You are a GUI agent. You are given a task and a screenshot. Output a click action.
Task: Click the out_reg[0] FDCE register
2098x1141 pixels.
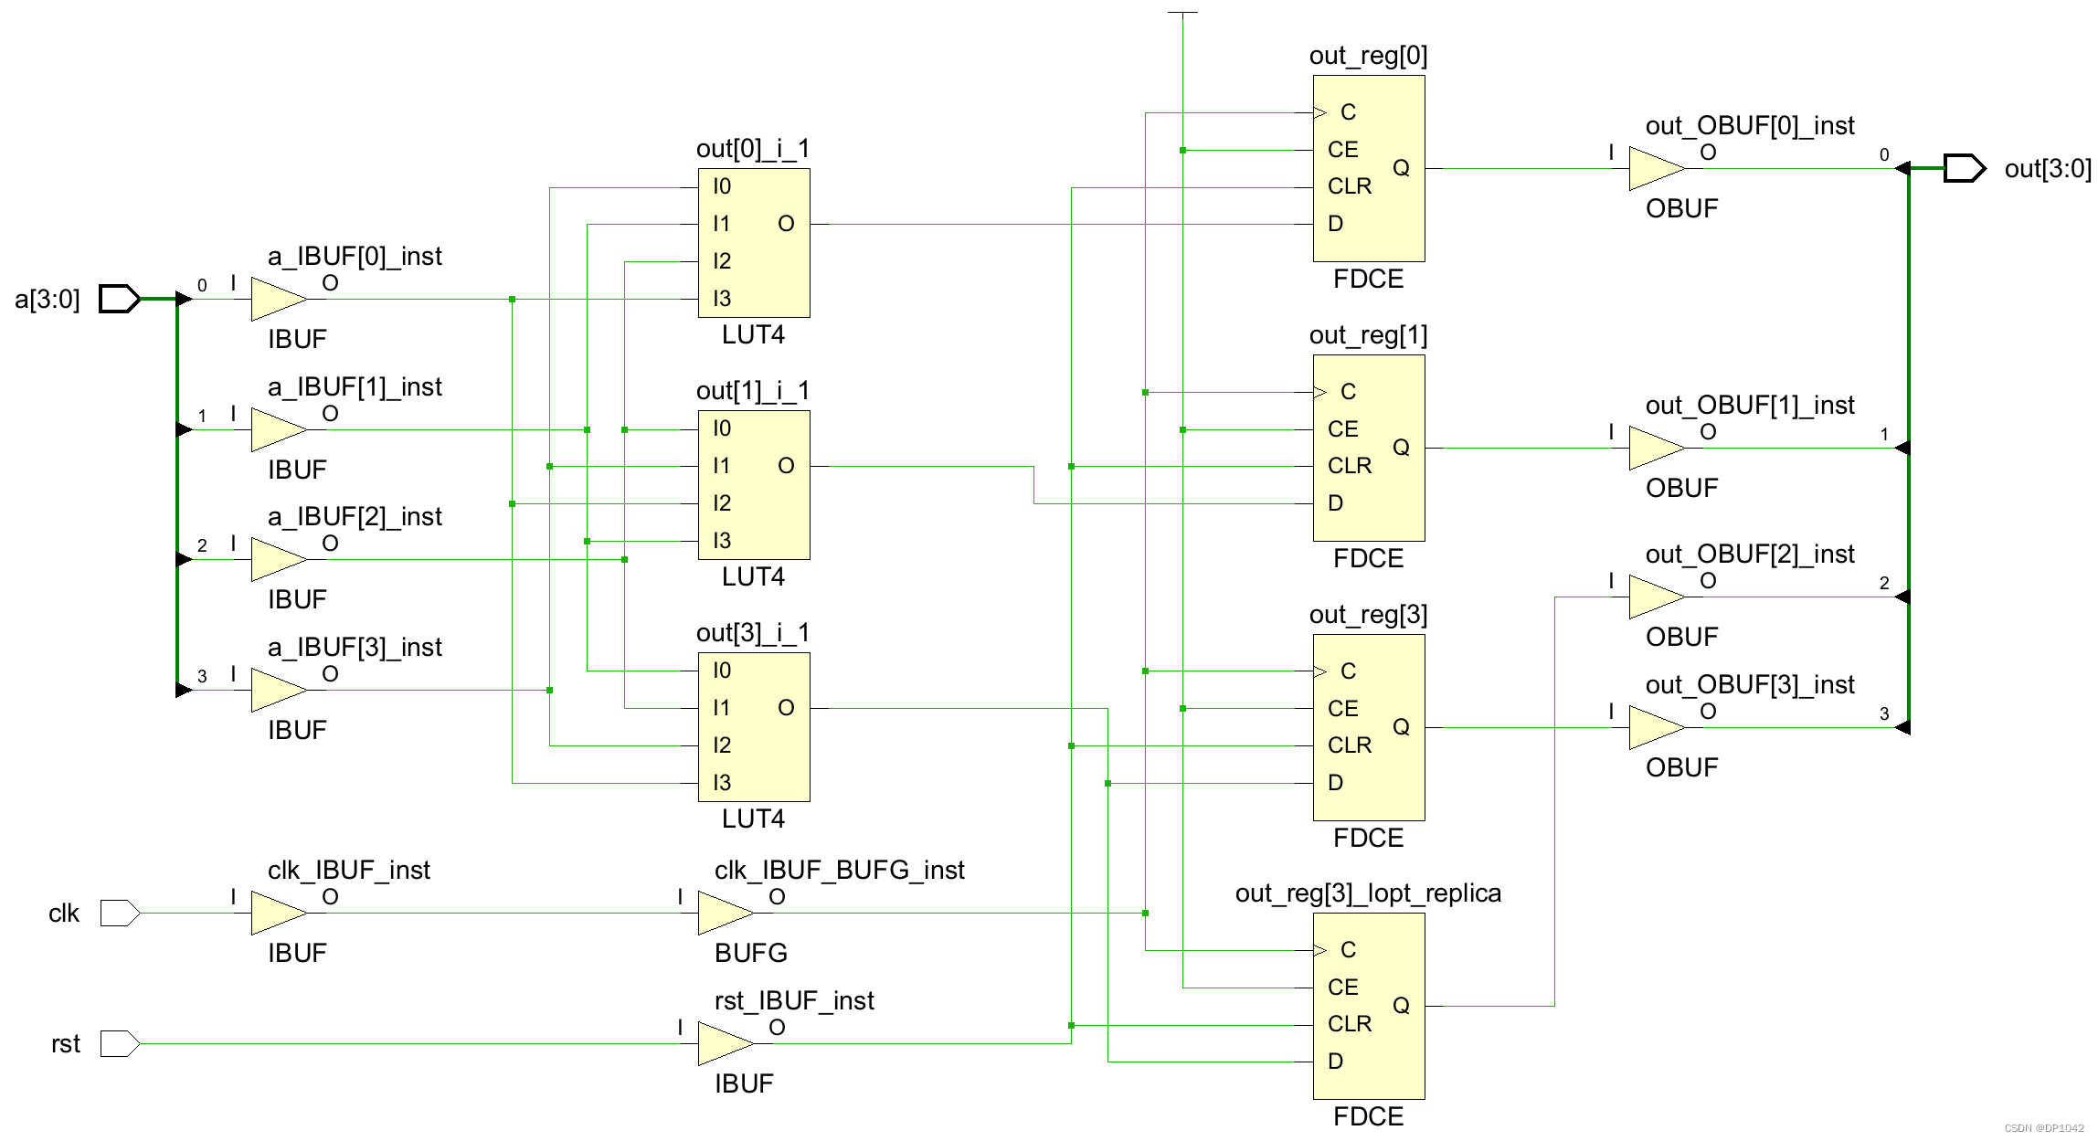pyautogui.click(x=1368, y=169)
